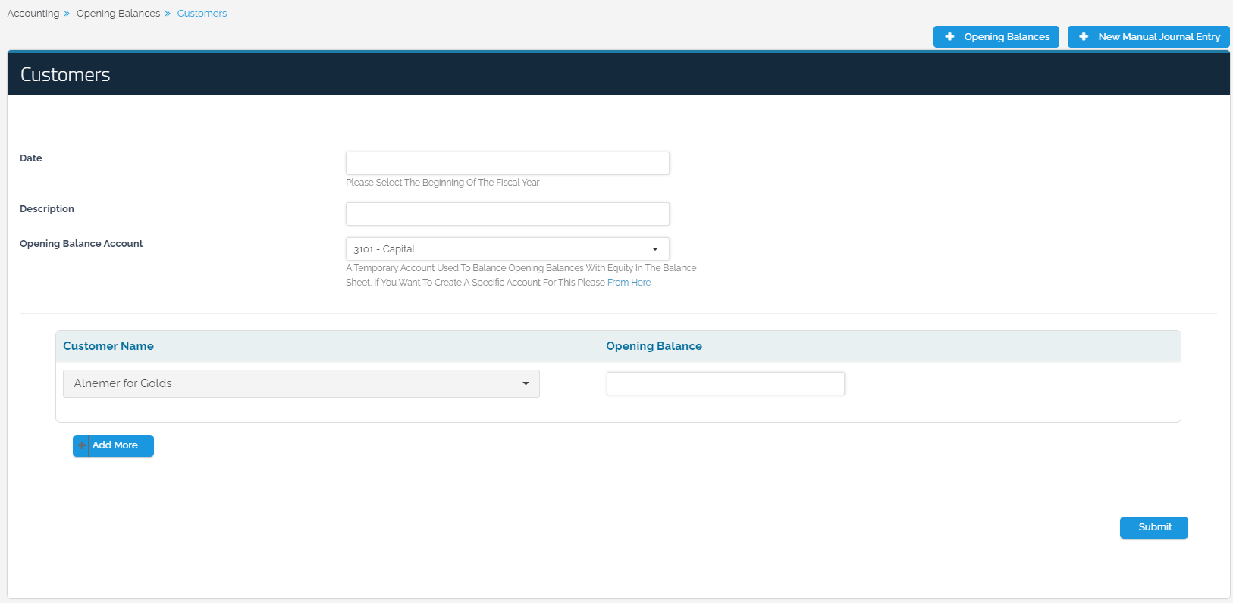The width and height of the screenshot is (1233, 603).
Task: Select the Customers breadcrumb link
Action: (202, 14)
